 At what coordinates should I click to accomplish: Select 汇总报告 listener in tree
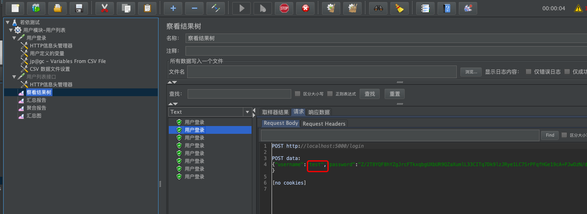pyautogui.click(x=36, y=100)
